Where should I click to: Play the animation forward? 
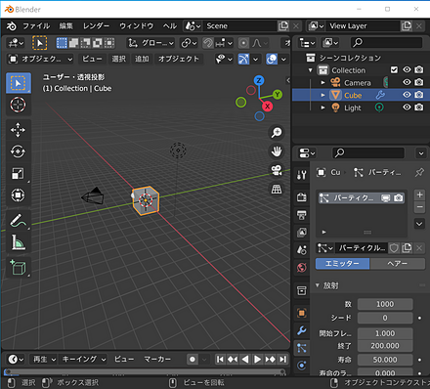tap(257, 360)
